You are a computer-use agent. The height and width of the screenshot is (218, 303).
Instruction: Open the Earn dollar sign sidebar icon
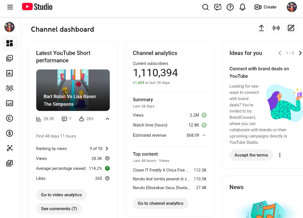coord(10,133)
